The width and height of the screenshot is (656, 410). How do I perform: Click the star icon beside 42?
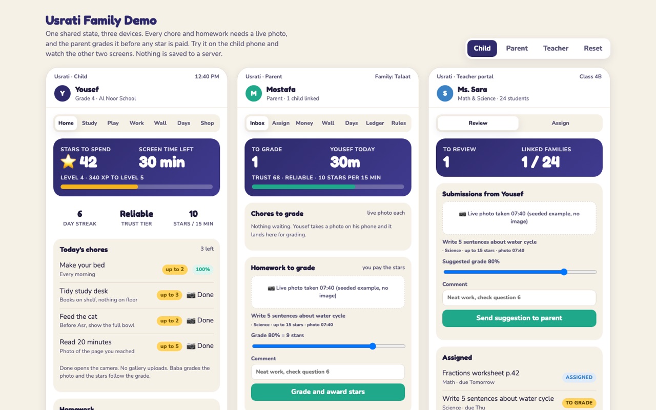coord(68,162)
